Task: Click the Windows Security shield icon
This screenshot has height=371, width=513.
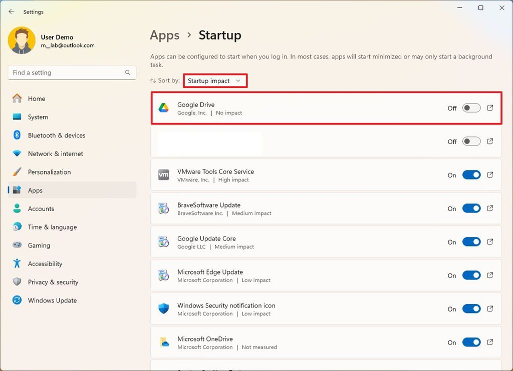Action: pos(162,308)
